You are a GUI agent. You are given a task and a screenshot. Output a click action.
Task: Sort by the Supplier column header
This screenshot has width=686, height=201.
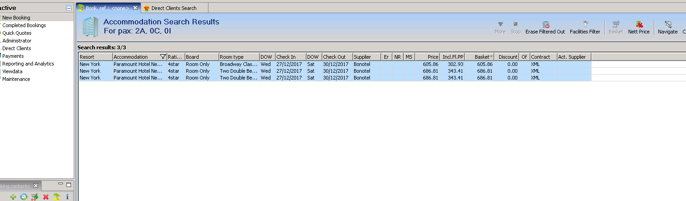click(367, 57)
